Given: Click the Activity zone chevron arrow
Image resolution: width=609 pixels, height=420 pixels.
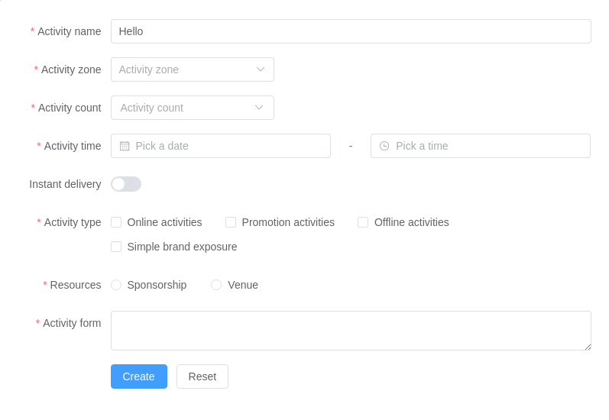Looking at the screenshot, I should point(261,69).
